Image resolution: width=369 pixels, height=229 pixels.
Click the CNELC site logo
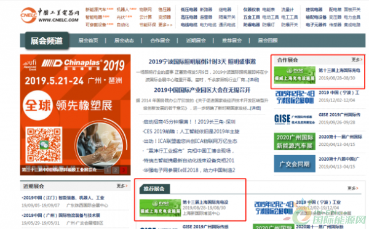coord(50,15)
